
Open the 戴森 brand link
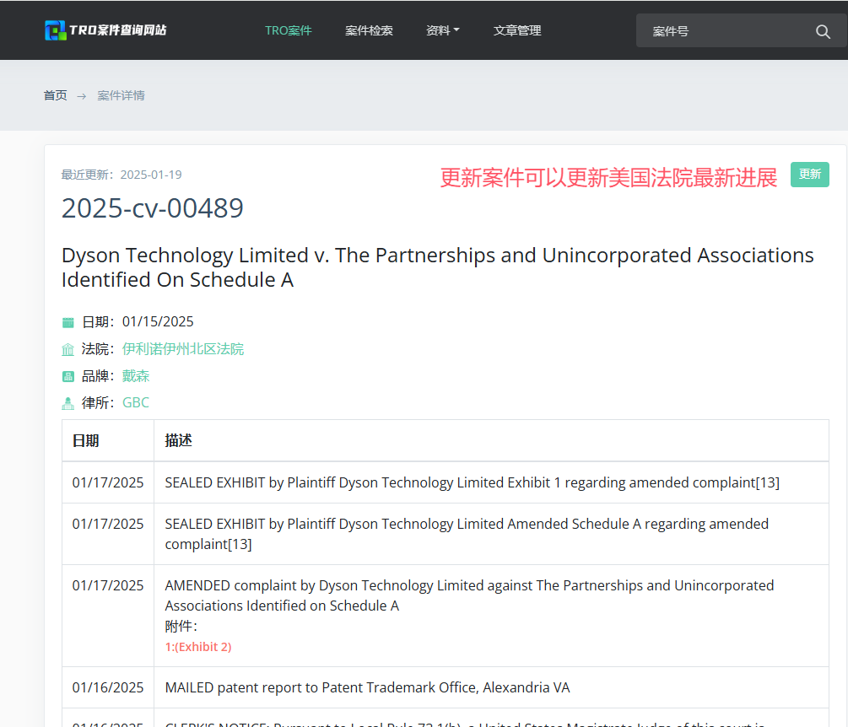(x=136, y=376)
